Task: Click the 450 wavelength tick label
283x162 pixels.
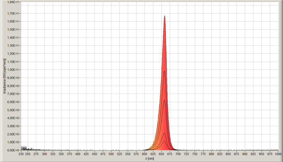Action: click(95, 154)
